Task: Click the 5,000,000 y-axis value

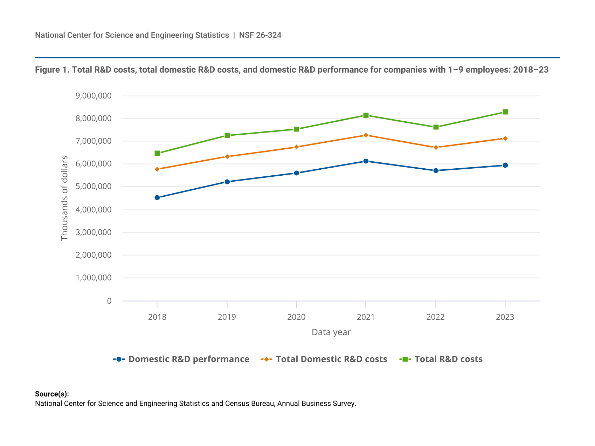Action: point(94,186)
